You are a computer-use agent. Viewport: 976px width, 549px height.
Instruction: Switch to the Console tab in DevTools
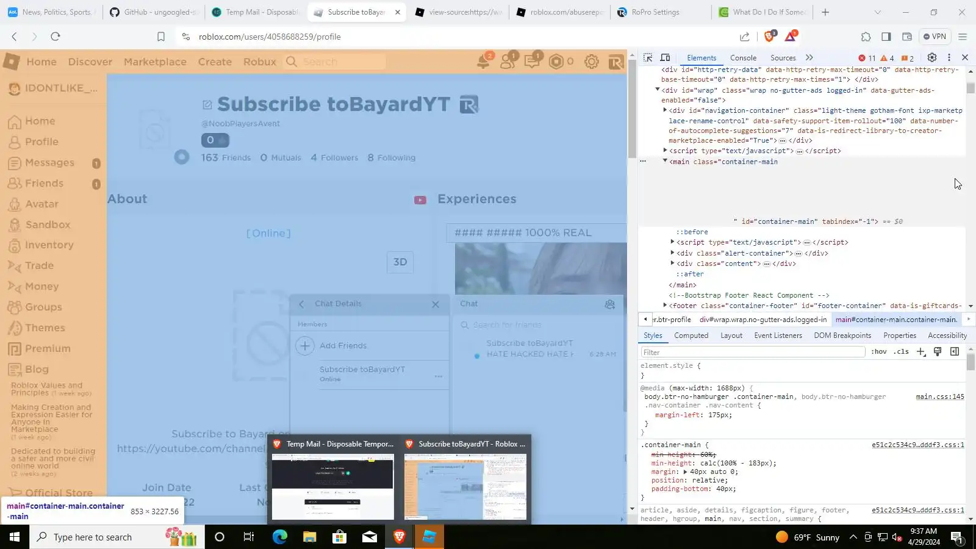[x=743, y=58]
